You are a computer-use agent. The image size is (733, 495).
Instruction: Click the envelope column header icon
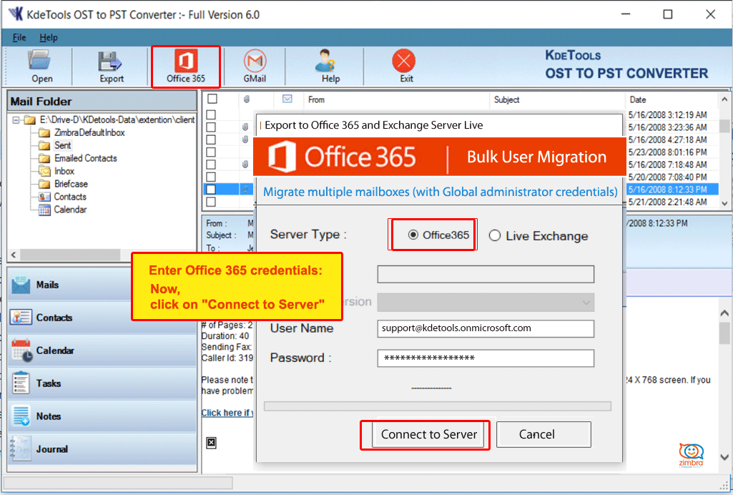287,99
